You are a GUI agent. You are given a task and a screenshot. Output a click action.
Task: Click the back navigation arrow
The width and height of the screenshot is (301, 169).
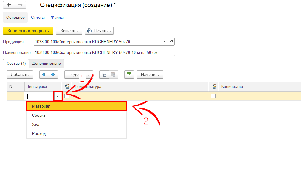tap(9, 5)
